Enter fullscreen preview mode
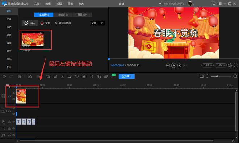The height and width of the screenshot is (143, 239). click(235, 66)
